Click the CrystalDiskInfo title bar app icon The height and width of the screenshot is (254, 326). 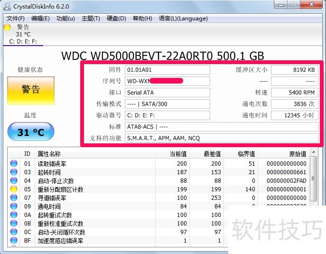click(7, 7)
